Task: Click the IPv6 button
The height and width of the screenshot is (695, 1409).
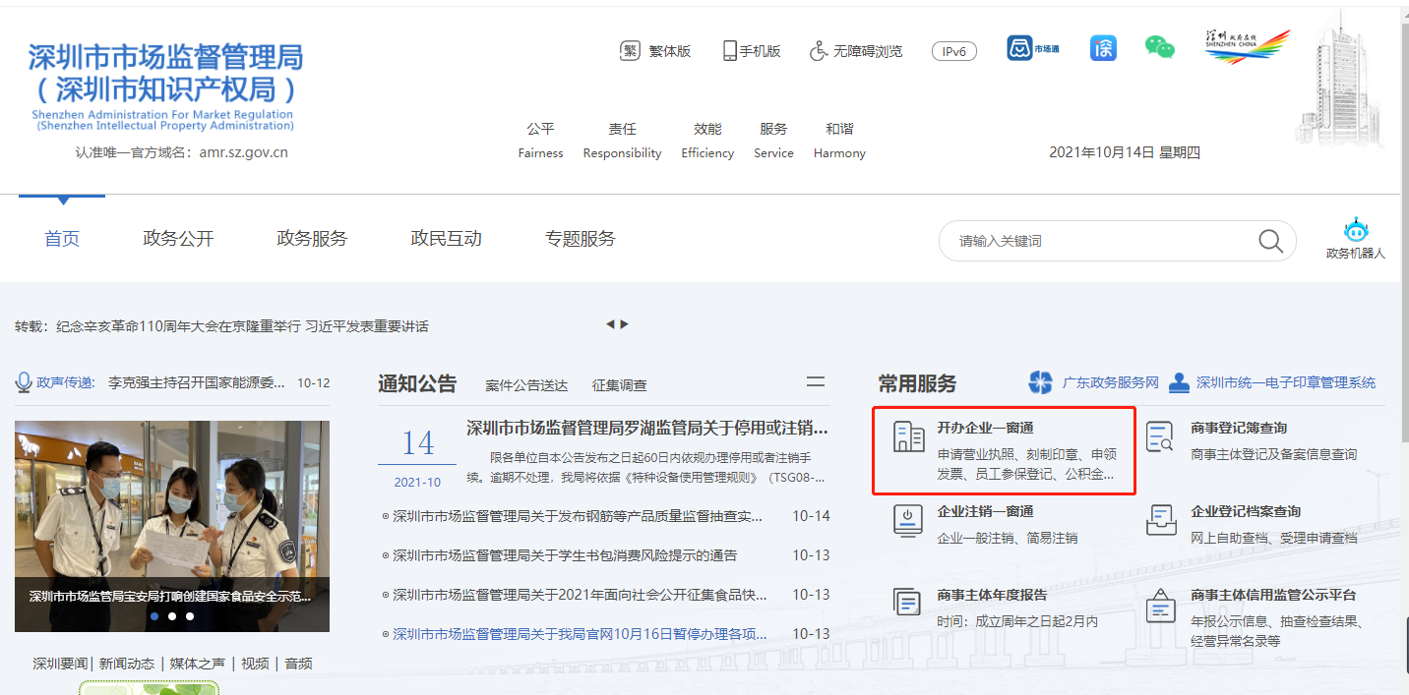Action: point(953,50)
